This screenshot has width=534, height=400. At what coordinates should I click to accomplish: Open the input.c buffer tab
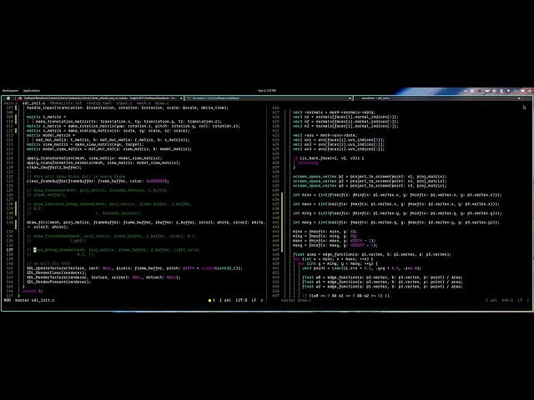[124, 103]
